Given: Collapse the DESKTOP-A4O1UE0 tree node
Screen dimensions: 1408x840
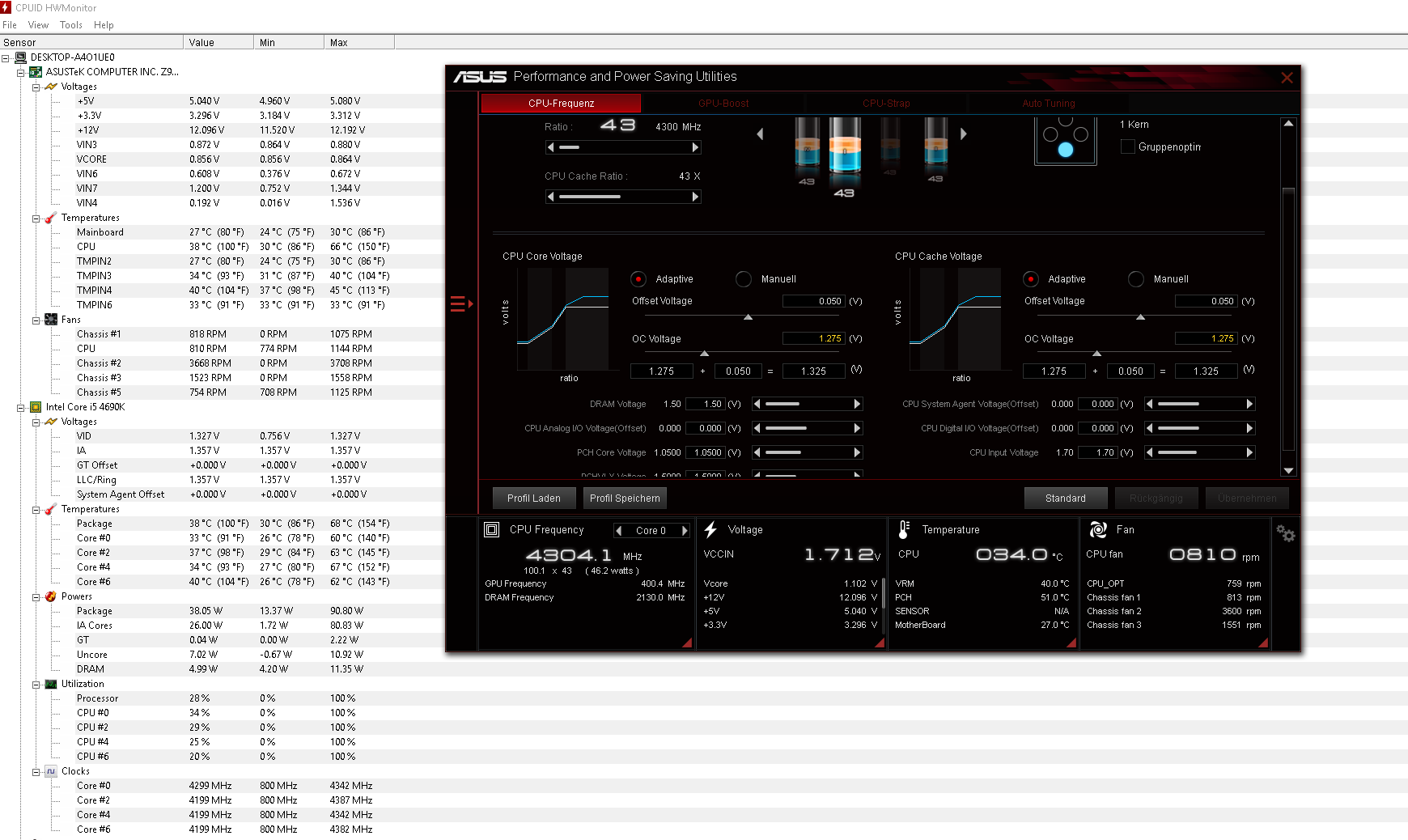Looking at the screenshot, I should (6, 57).
